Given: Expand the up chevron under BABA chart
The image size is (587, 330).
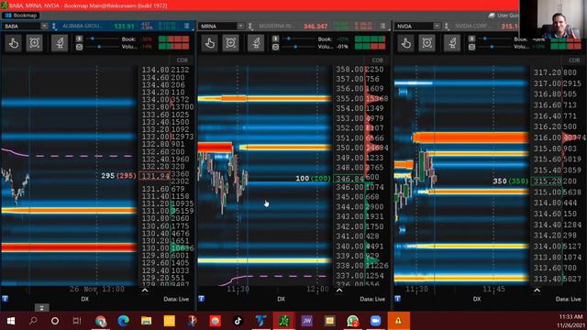Looking at the screenshot, I should pos(145,290).
